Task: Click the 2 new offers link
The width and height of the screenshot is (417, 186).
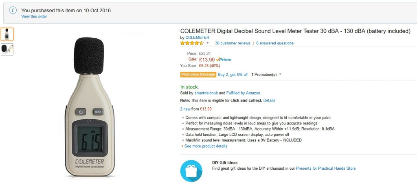Action: (x=186, y=109)
